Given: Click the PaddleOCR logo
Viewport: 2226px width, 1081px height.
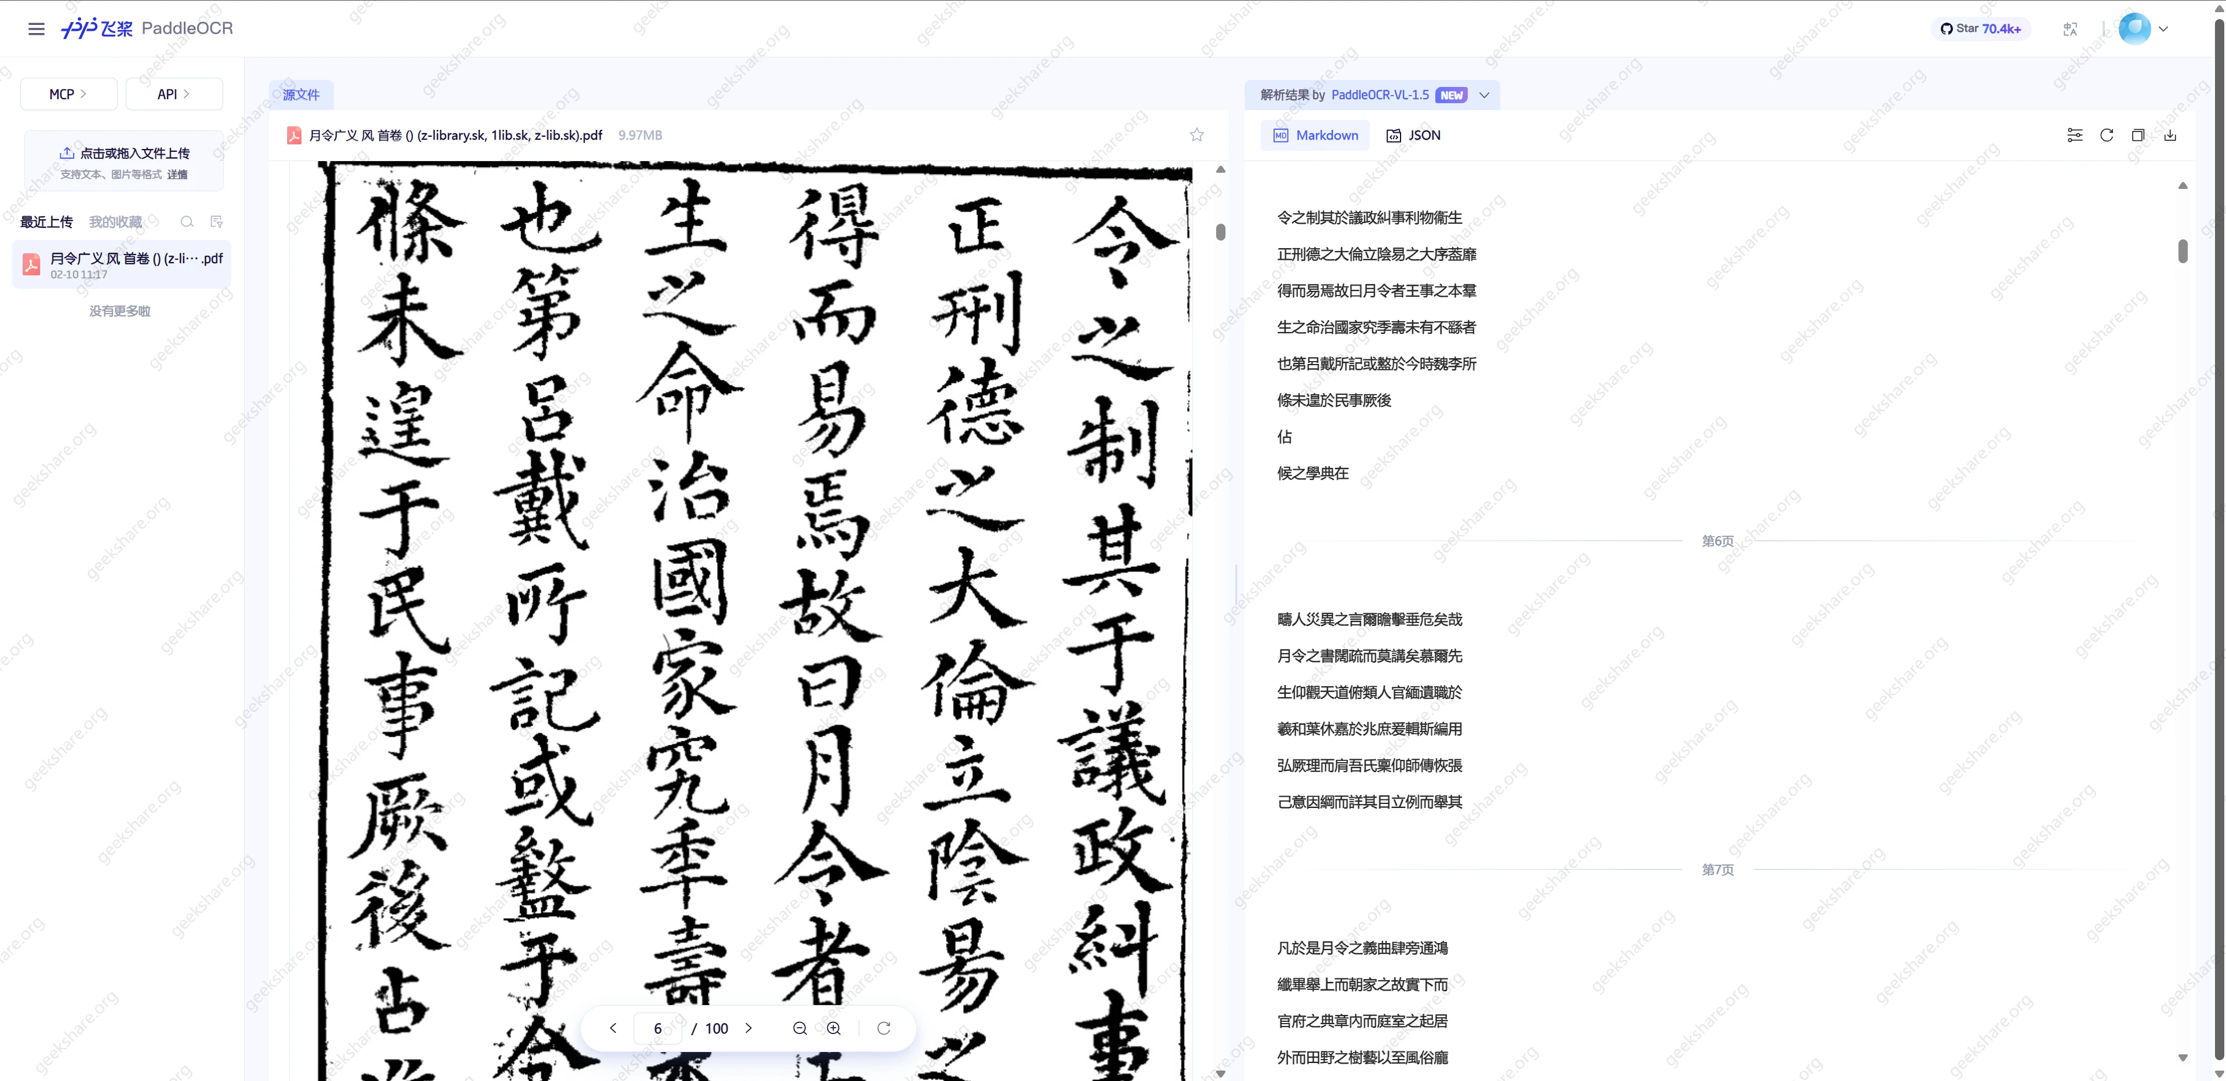Looking at the screenshot, I should (x=147, y=28).
